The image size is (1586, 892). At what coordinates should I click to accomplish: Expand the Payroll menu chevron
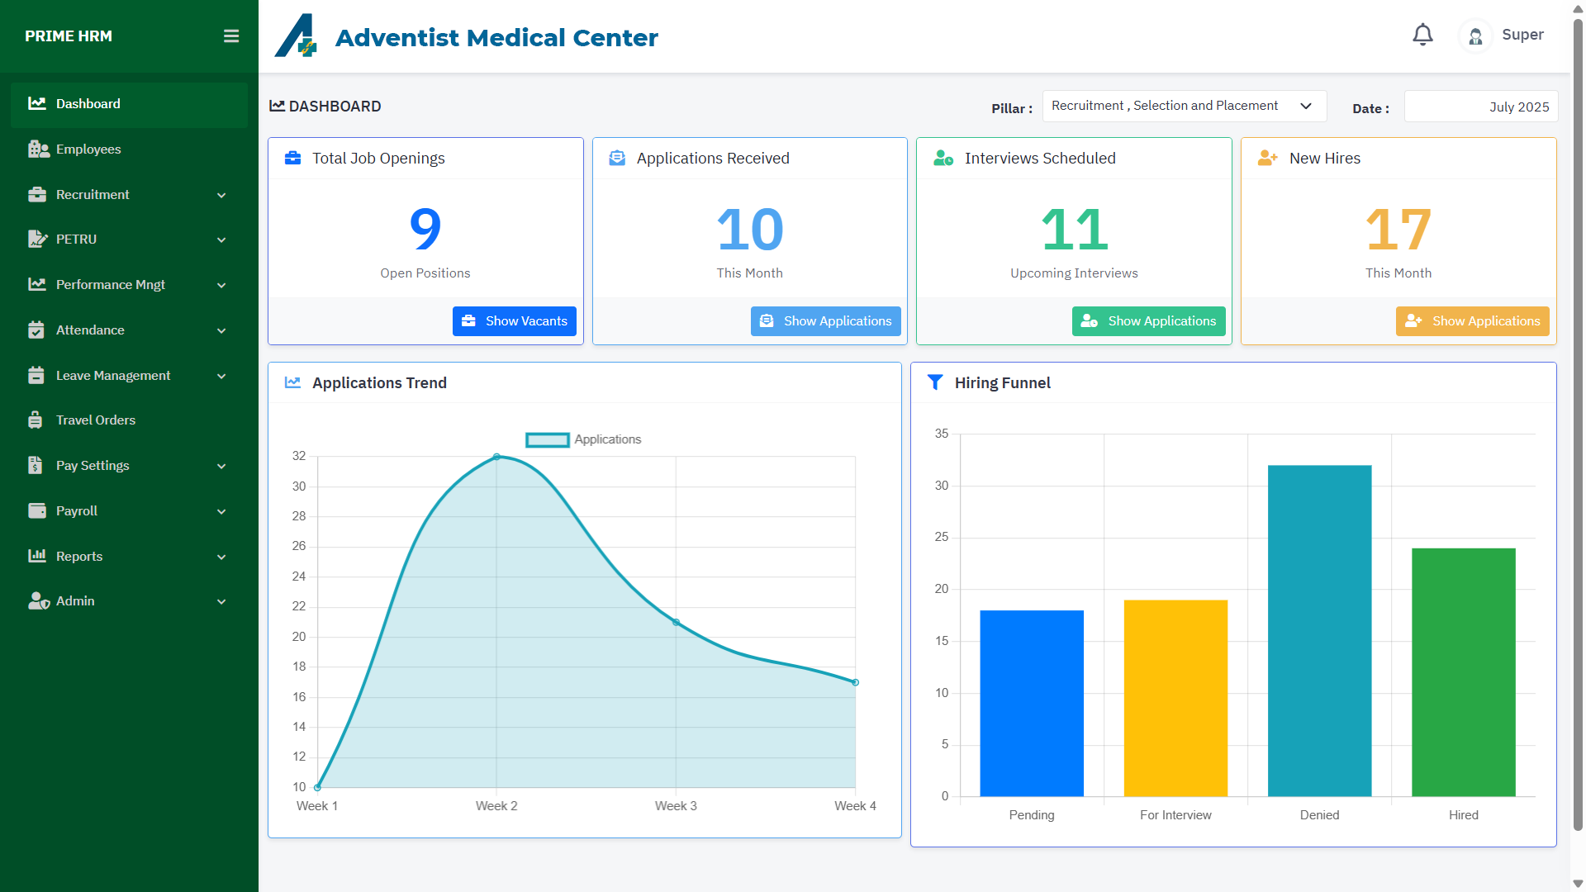[x=221, y=511]
